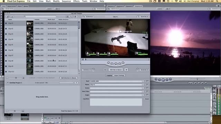Click the Log Note text area
221x124 pixels.
[x=116, y=102]
